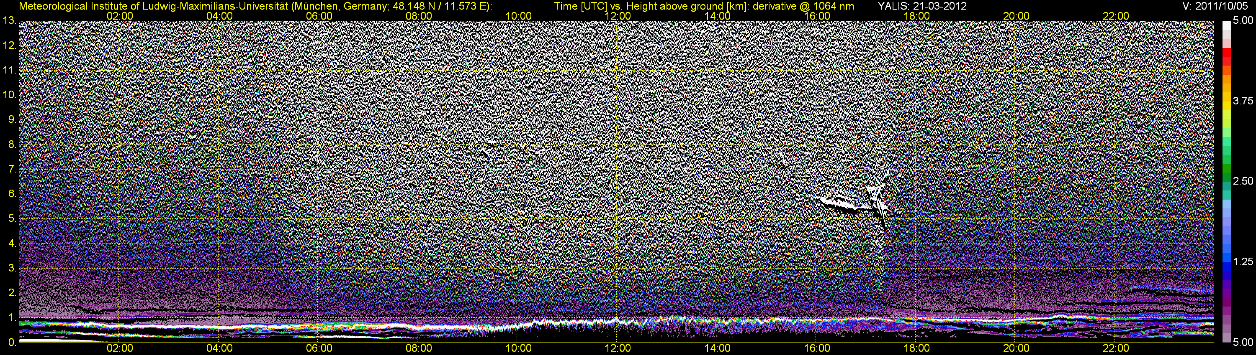Screen dimensions: 1256x355
Task: Click the 2 km height axis label
Action: tap(12, 293)
